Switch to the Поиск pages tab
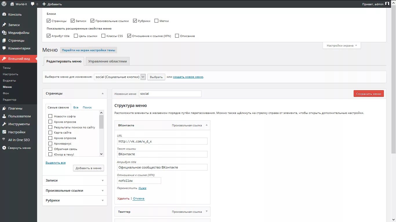The height and width of the screenshot is (222, 396). [87, 107]
